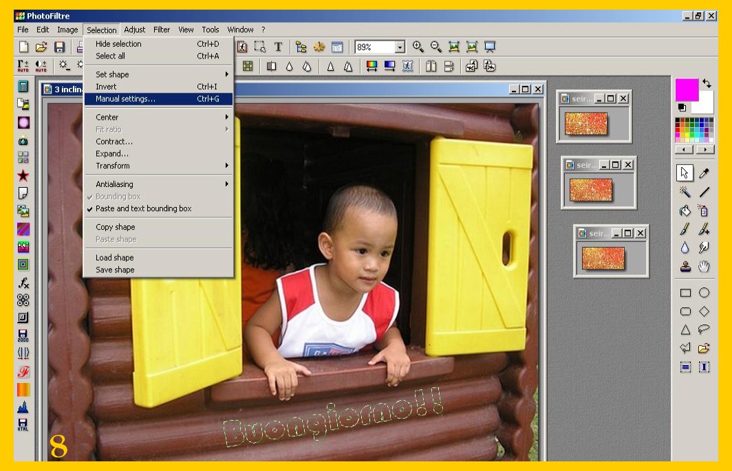
Task: Swap foreground and background colors
Action: [707, 84]
